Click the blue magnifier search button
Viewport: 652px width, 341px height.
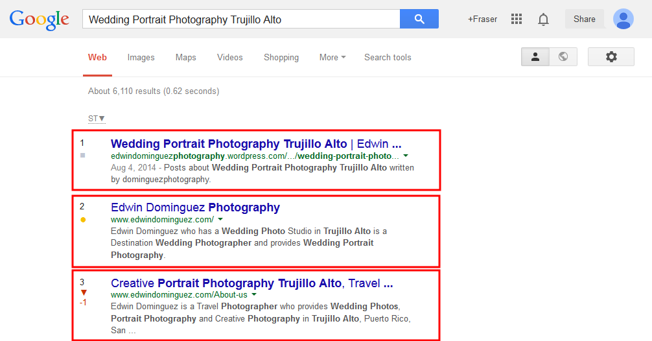[419, 19]
